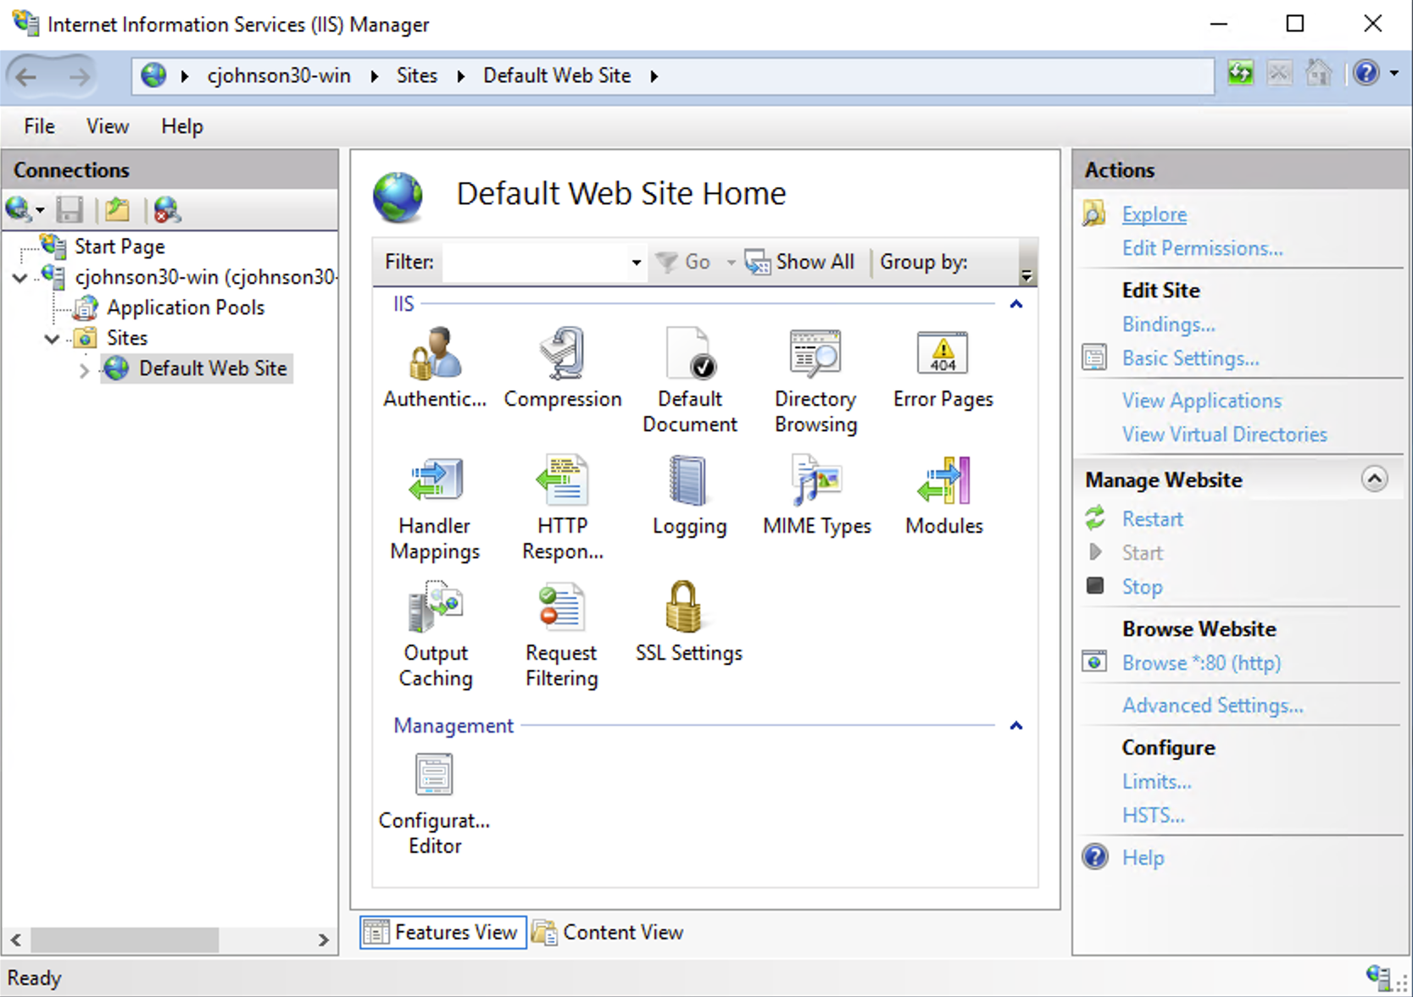The width and height of the screenshot is (1413, 997).
Task: Open HTTP Response Headers icon
Action: (563, 507)
